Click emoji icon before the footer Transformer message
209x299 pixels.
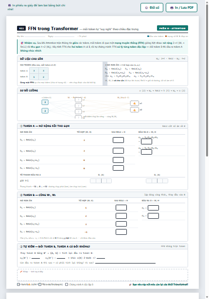[130, 284]
